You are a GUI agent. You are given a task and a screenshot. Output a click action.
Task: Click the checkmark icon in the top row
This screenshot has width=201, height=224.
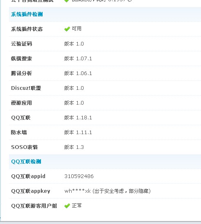[67, 1]
